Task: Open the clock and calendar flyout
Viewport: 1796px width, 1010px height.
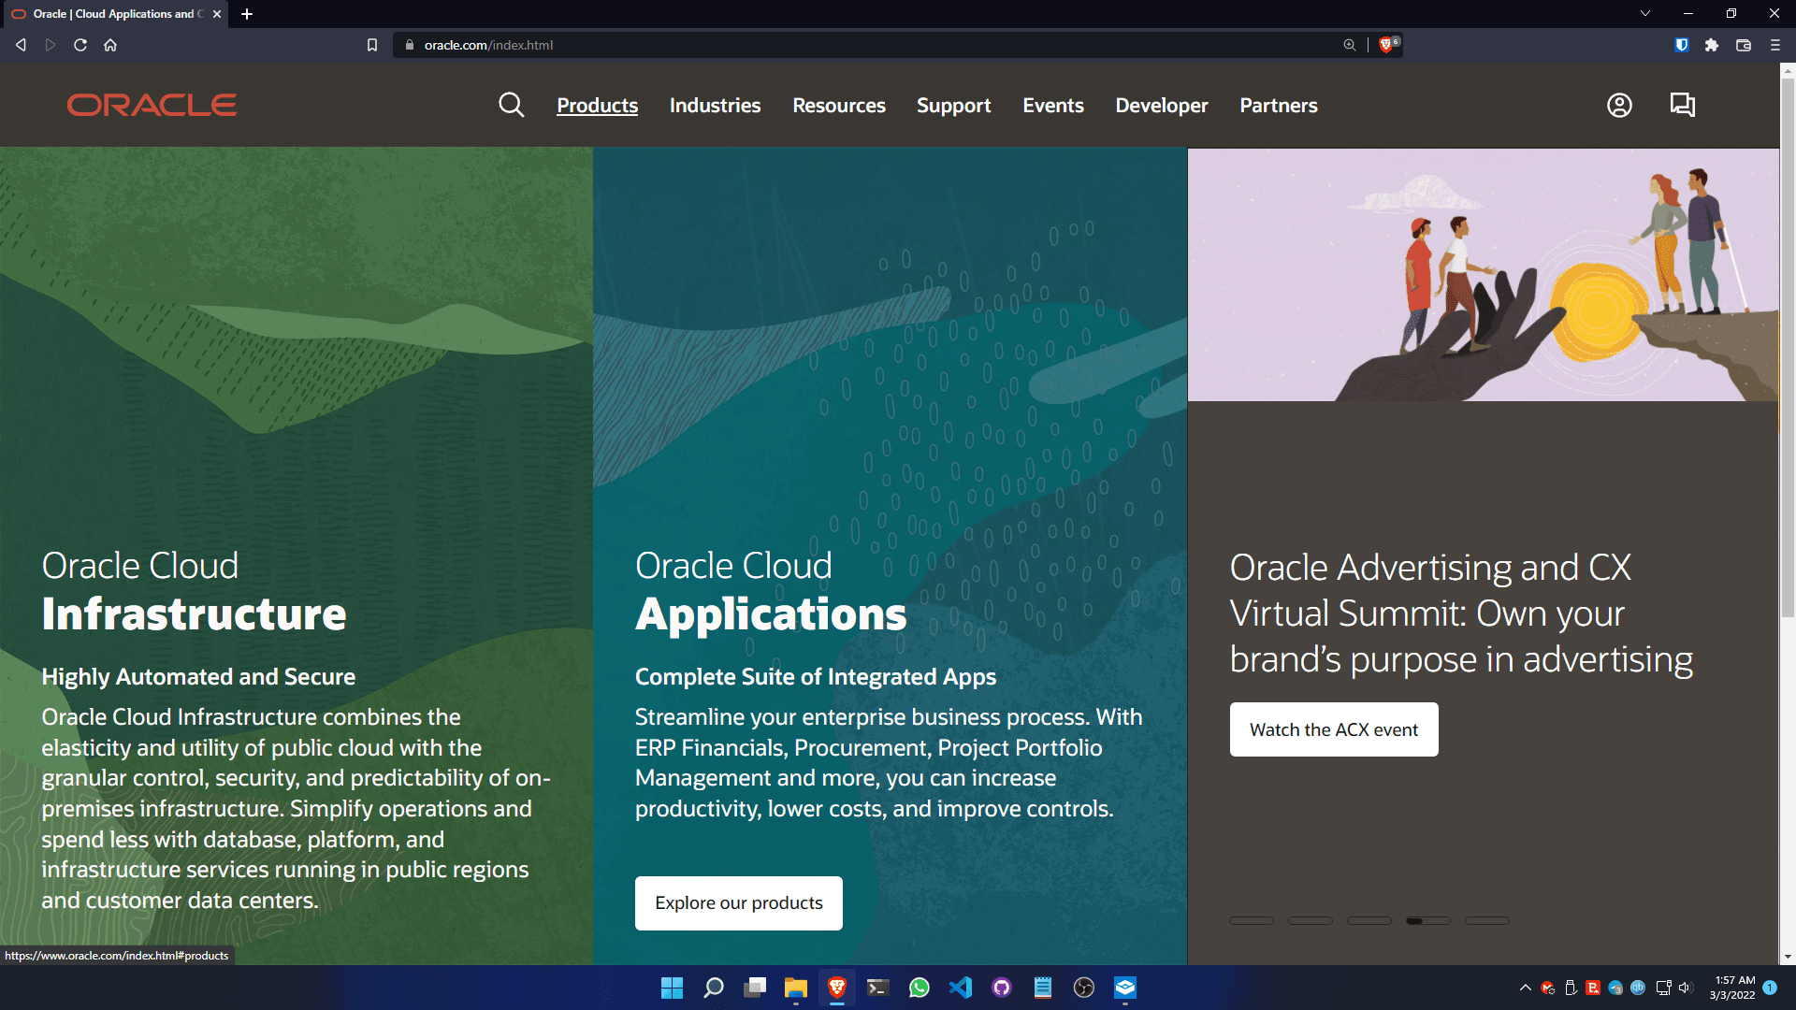Action: [x=1732, y=988]
